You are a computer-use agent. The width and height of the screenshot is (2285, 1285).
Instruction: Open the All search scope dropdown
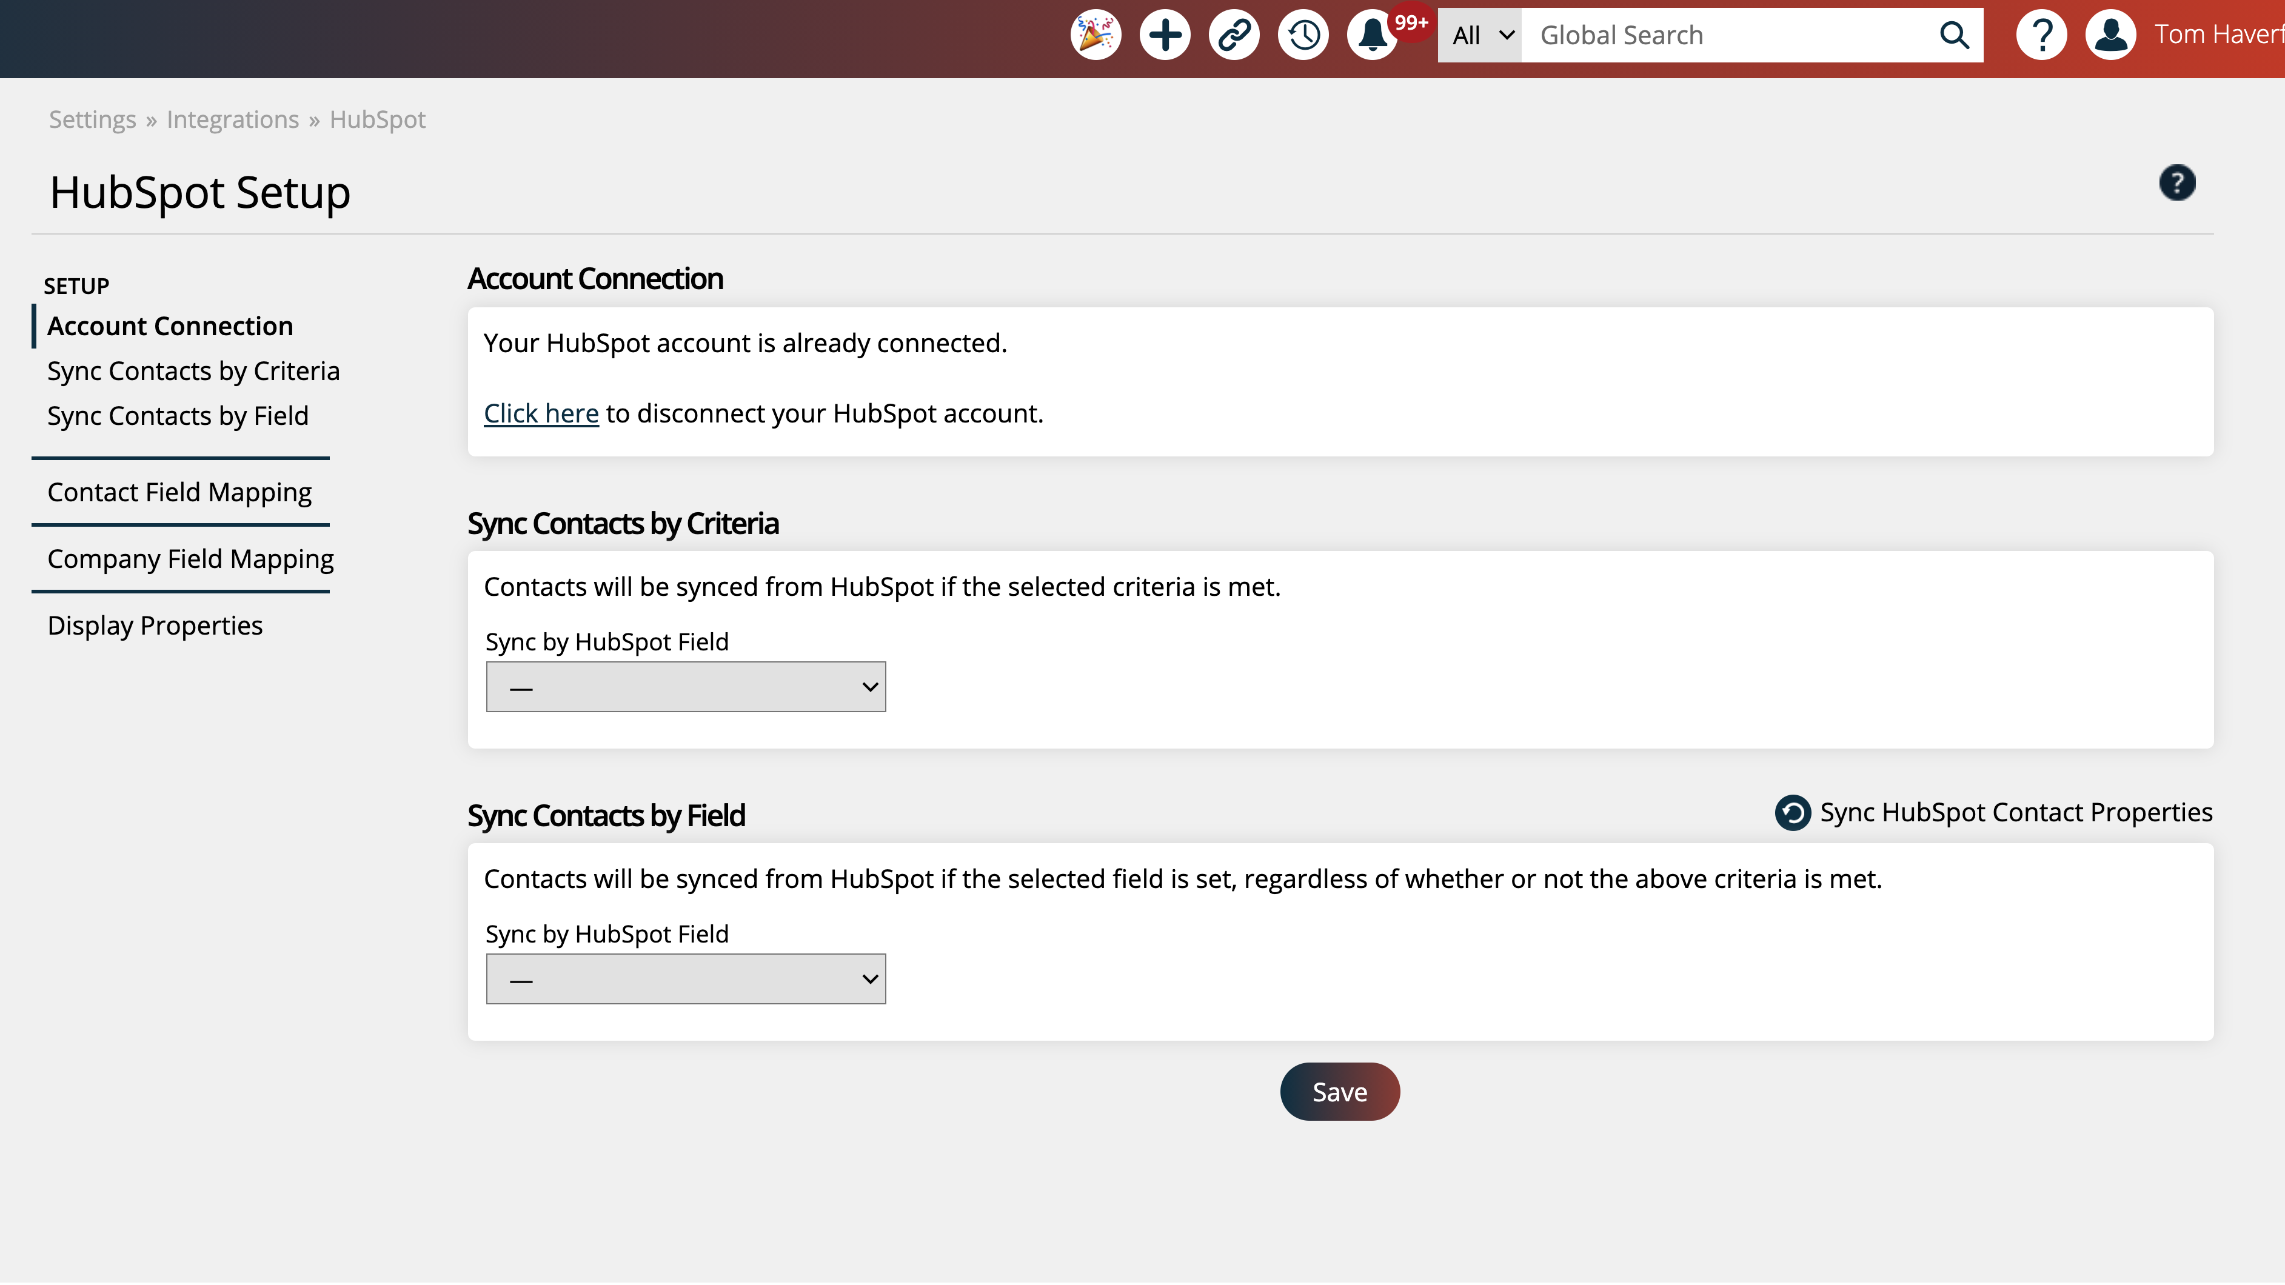coord(1479,35)
